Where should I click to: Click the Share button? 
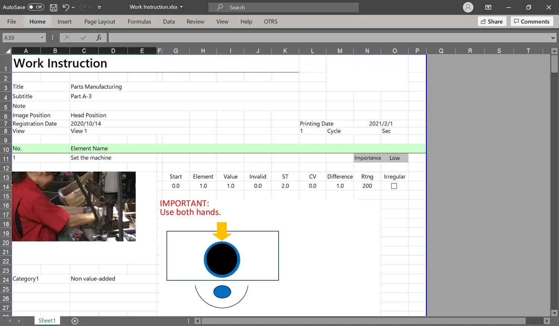point(492,22)
